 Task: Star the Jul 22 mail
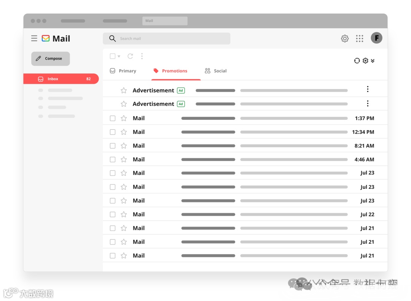124,215
